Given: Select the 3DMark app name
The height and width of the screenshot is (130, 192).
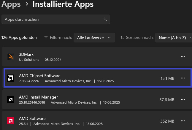Looking at the screenshot, I should pyautogui.click(x=26, y=54).
